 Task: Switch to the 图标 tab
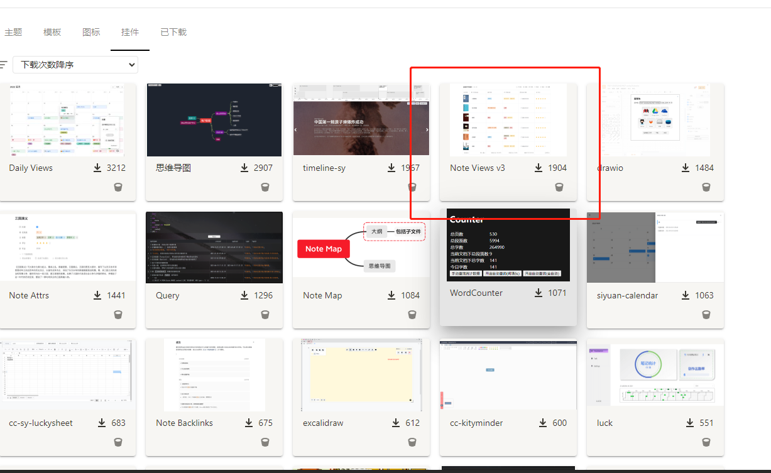click(91, 32)
